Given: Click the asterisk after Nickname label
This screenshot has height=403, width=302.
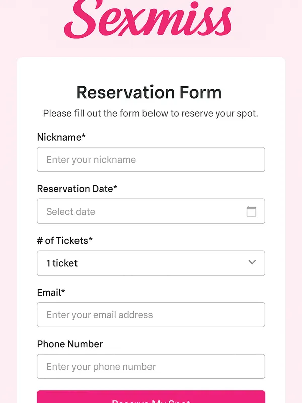Looking at the screenshot, I should (x=84, y=136).
